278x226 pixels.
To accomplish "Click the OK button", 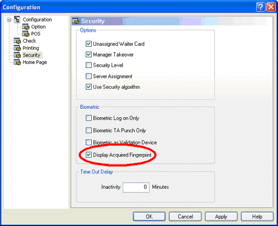I will click(x=149, y=216).
